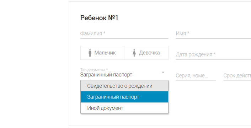This screenshot has width=251, height=128.
Task: Click the asterisk beside the Имя placeholder
Action: pos(188,33)
